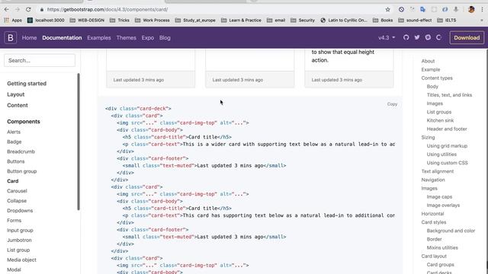Open the Work Process bookmark folder
This screenshot has height=274, width=488.
coord(152,21)
